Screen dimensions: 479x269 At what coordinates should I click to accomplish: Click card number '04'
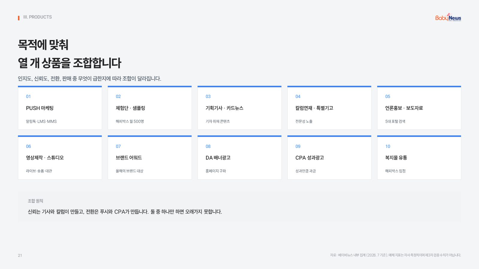[x=298, y=97]
